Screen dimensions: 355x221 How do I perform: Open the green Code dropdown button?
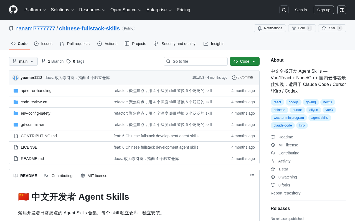click(245, 61)
